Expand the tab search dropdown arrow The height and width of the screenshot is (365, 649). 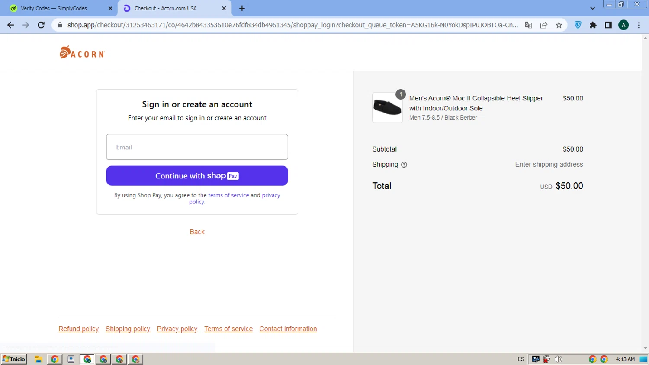(x=593, y=8)
